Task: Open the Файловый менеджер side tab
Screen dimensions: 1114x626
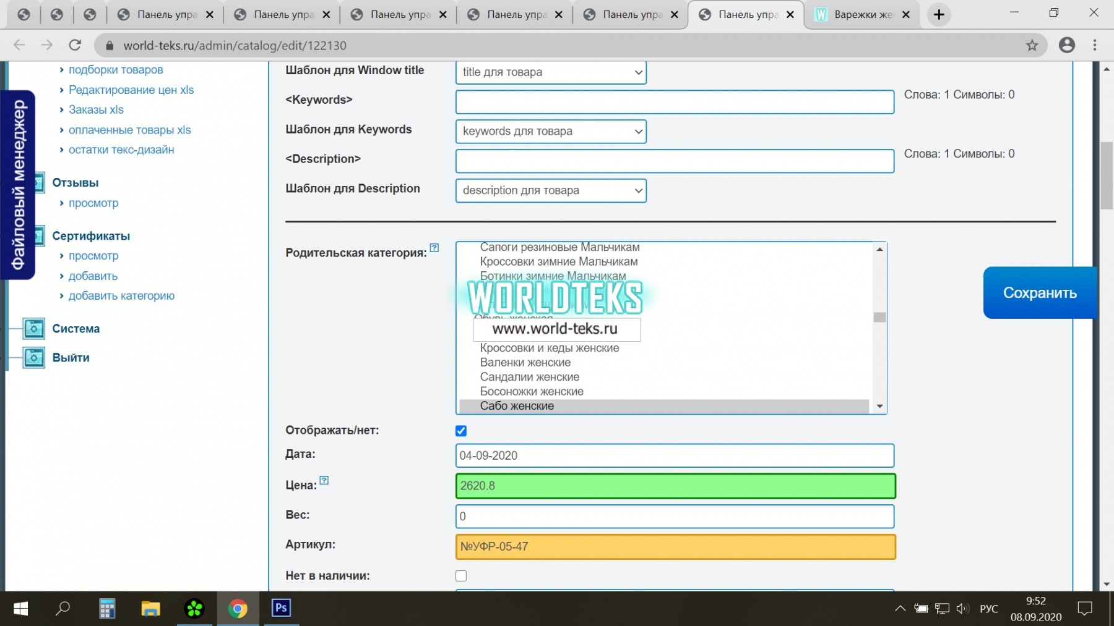Action: coord(18,185)
